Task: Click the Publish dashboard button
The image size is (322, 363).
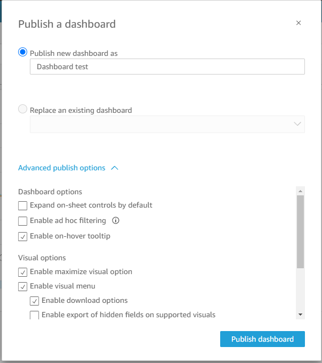Action: point(262,339)
